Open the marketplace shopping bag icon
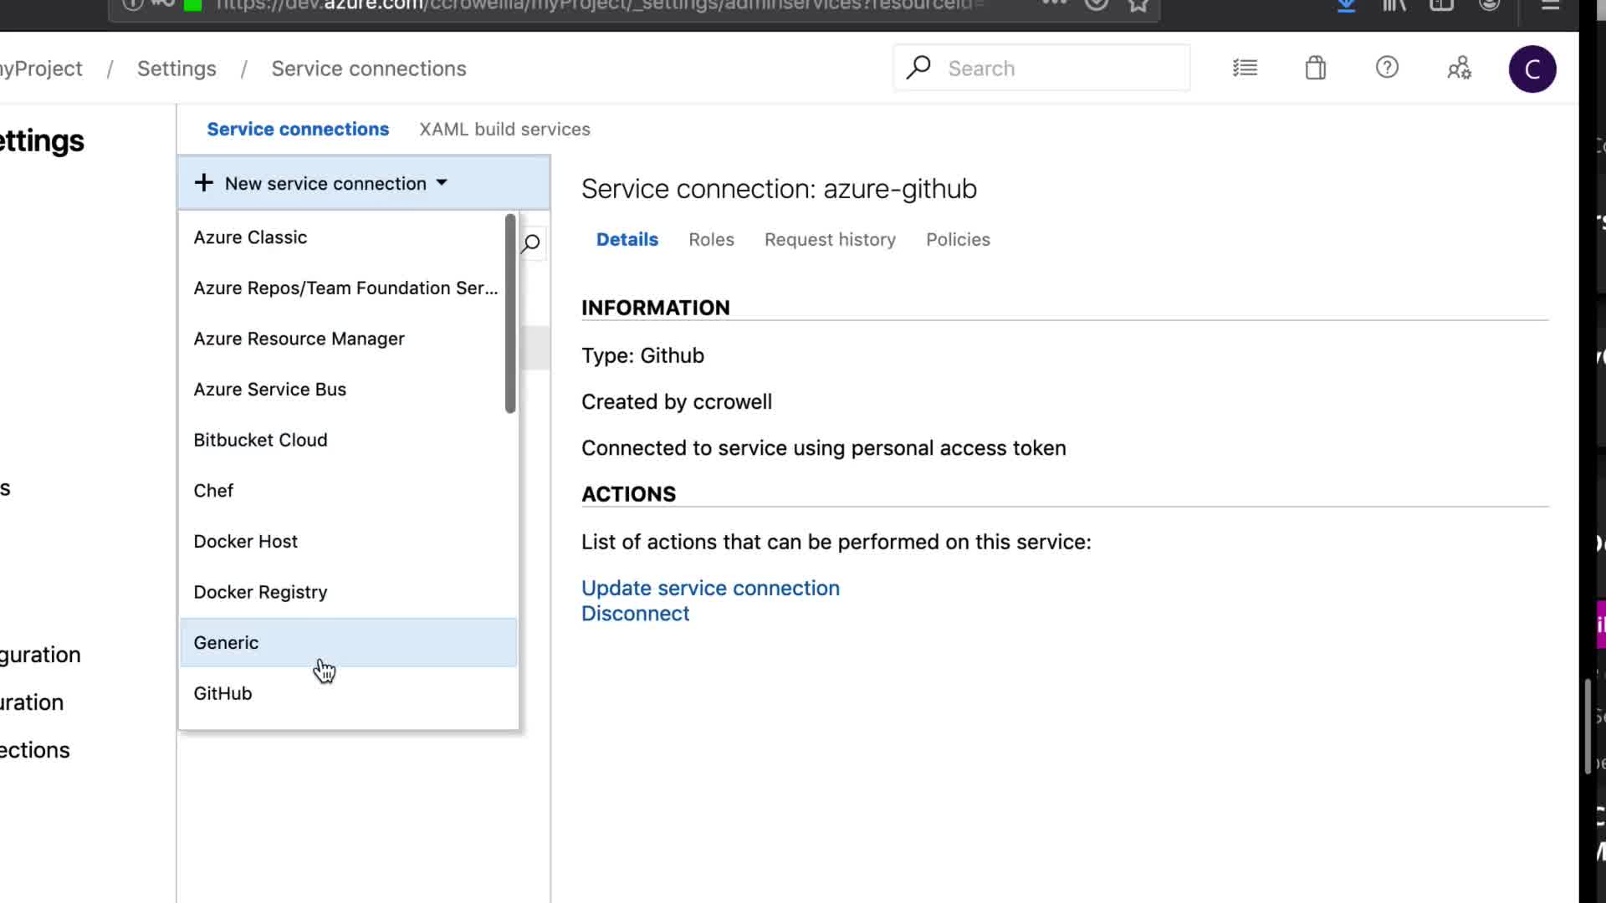Image resolution: width=1606 pixels, height=903 pixels. point(1316,68)
